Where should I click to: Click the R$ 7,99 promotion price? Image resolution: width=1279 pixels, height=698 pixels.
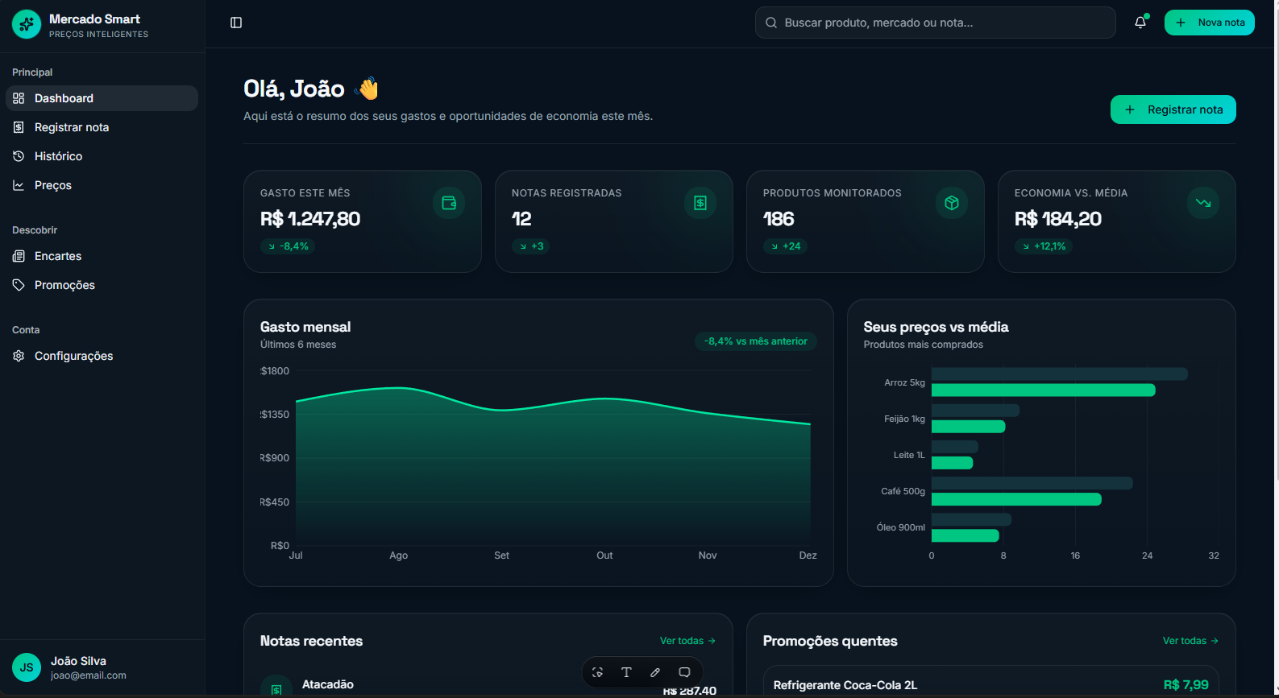(1186, 685)
